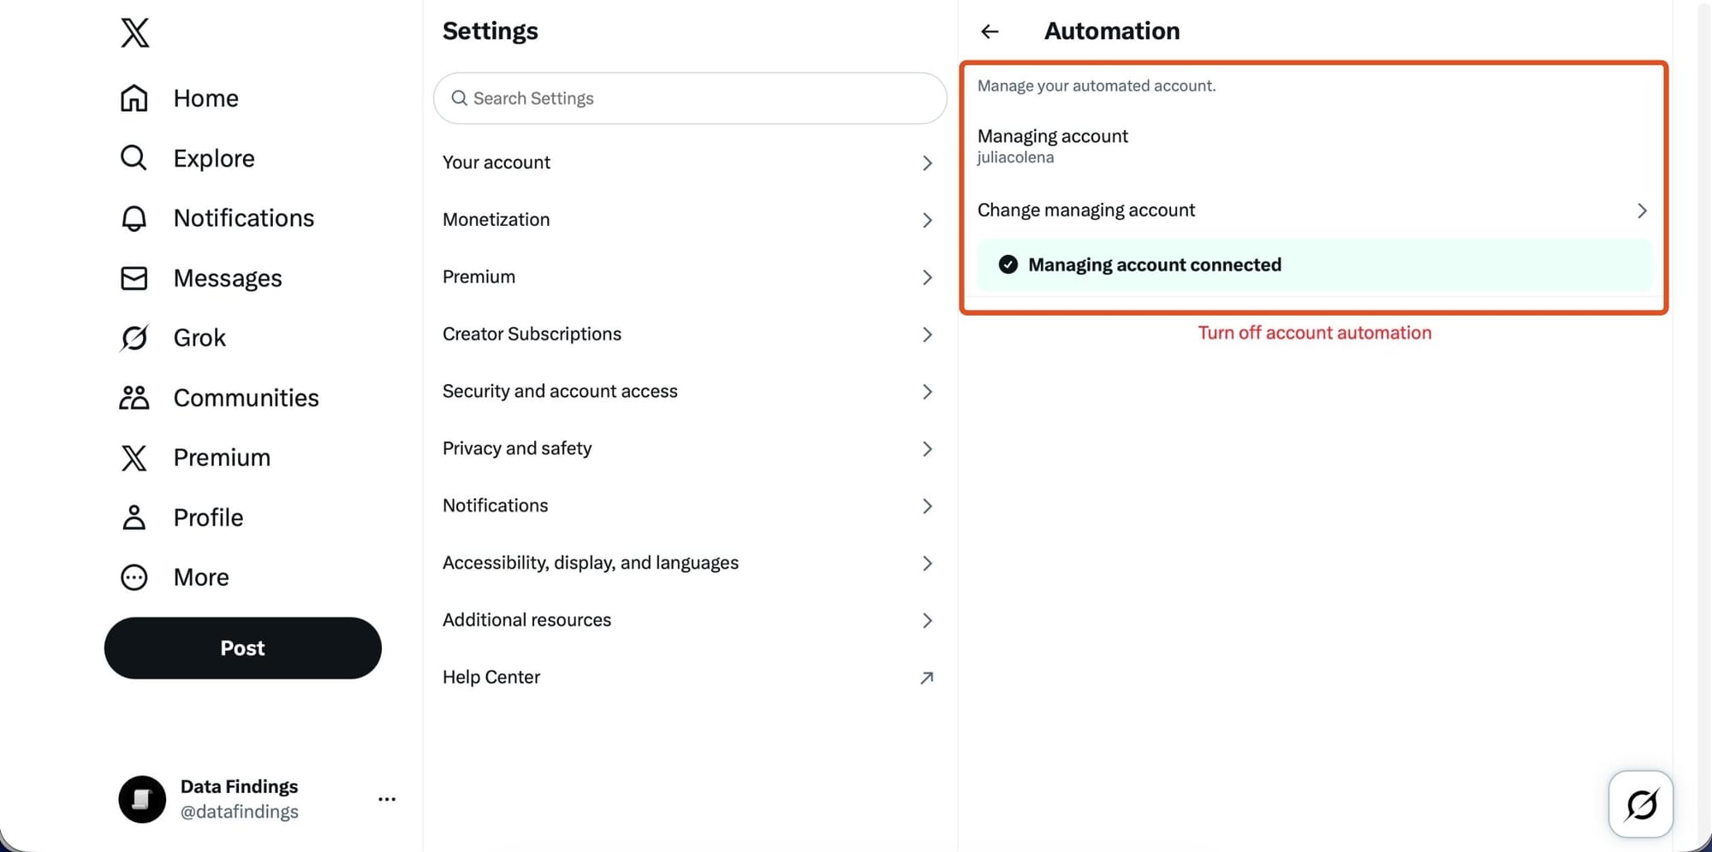1712x852 pixels.
Task: Expand Security and account access
Action: coord(689,391)
